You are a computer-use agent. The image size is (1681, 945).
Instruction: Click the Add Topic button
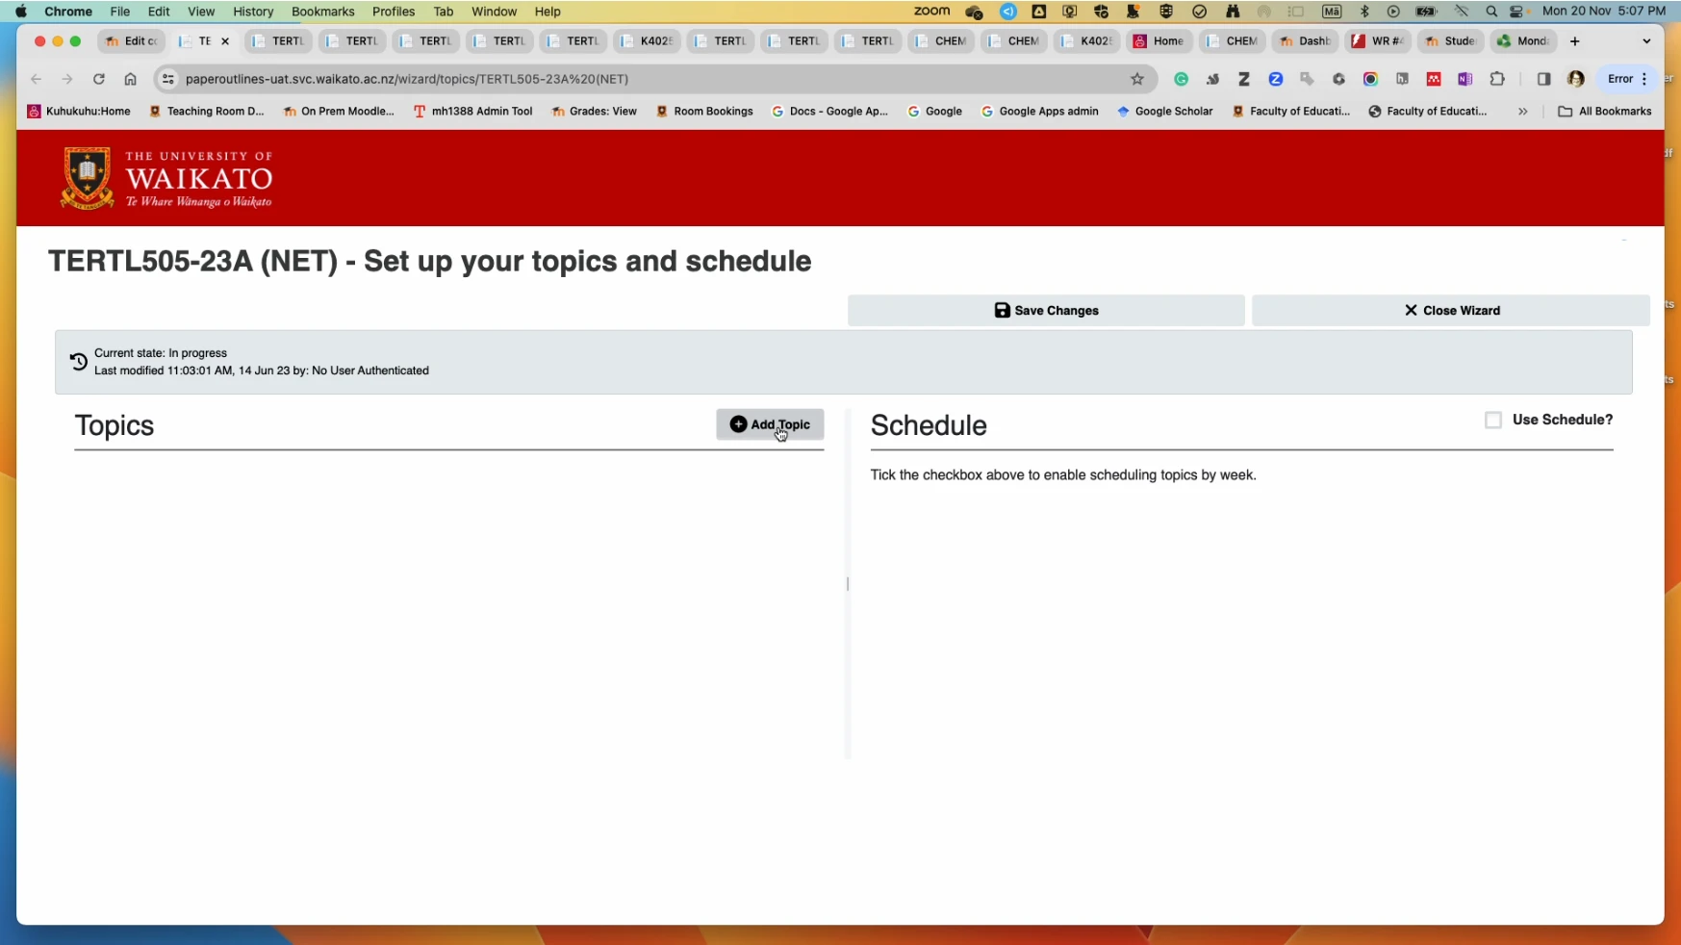point(770,424)
